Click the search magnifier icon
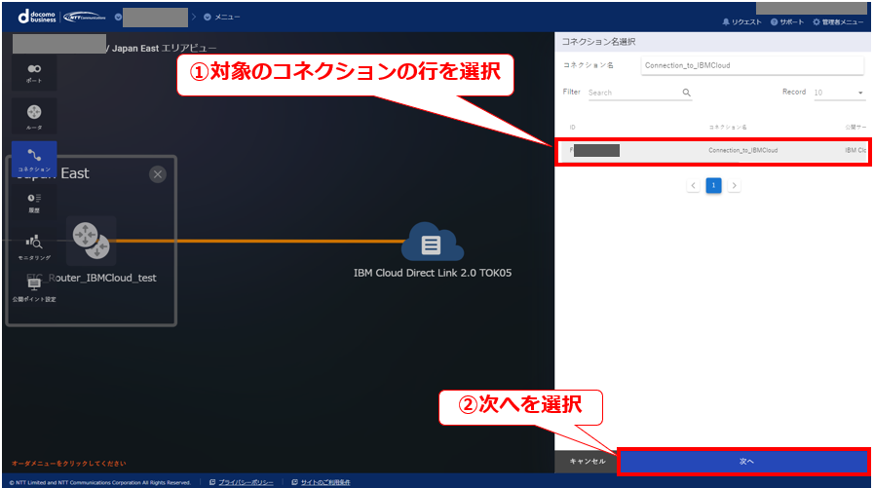 687,93
